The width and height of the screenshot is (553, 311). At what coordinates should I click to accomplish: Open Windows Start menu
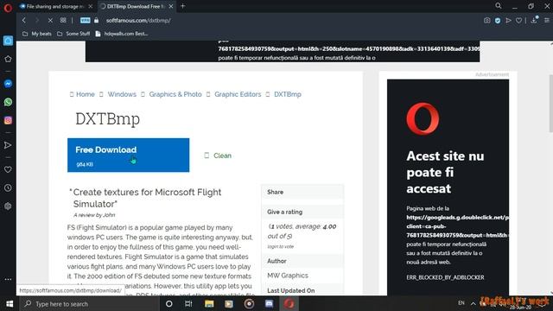(x=10, y=303)
